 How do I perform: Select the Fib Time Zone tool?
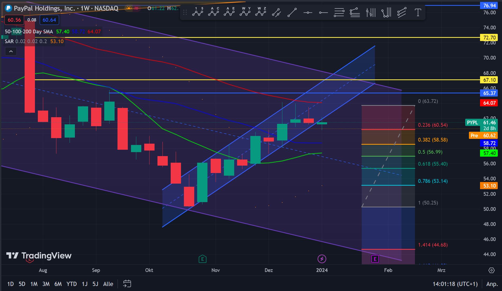click(371, 12)
